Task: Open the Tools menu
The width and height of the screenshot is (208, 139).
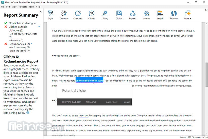Action: [x=31, y=7]
